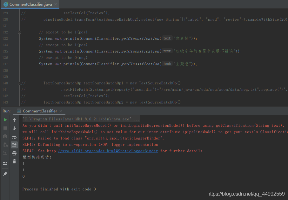Close the CommentClassifier run tab

tap(61, 111)
